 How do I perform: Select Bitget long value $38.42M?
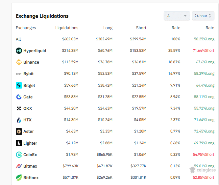tap(105, 85)
